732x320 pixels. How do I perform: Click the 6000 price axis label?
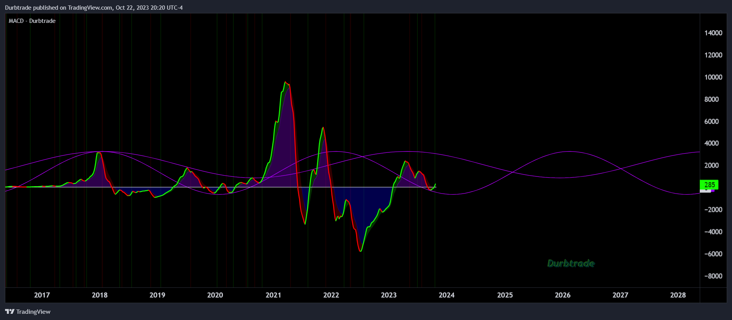[x=712, y=121]
